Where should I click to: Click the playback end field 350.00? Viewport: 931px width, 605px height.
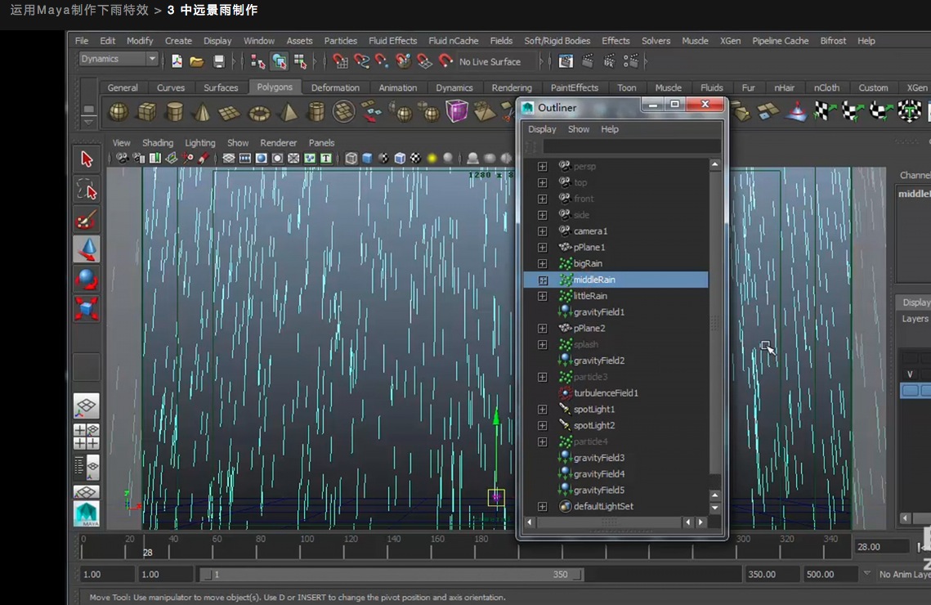click(x=772, y=574)
